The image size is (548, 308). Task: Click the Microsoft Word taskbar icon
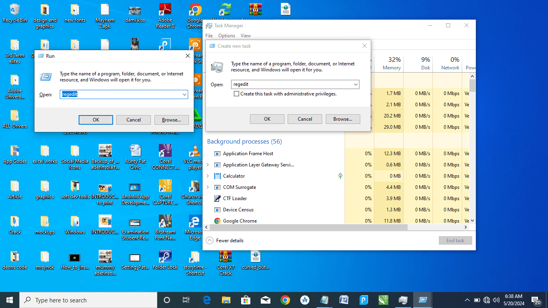pyautogui.click(x=343, y=300)
